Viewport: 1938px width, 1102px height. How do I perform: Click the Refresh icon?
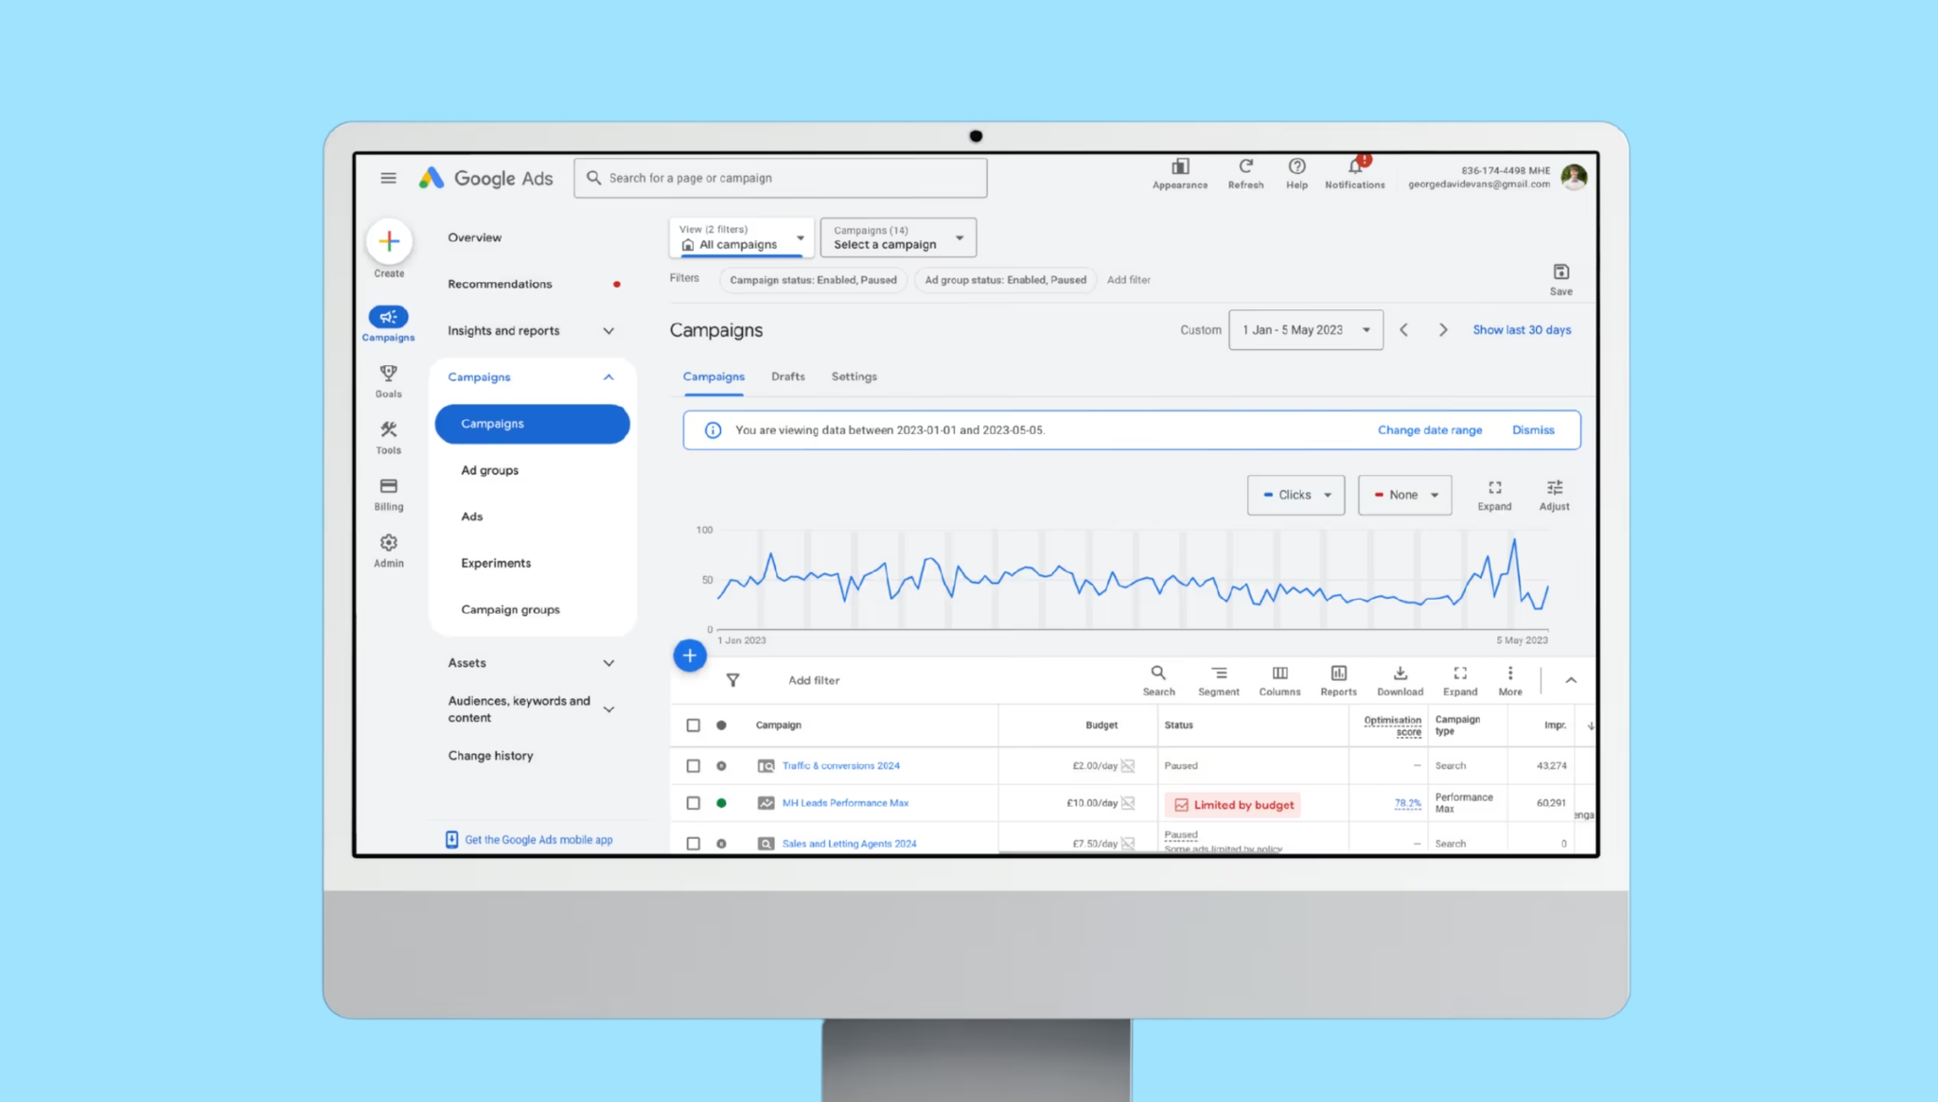pyautogui.click(x=1245, y=167)
